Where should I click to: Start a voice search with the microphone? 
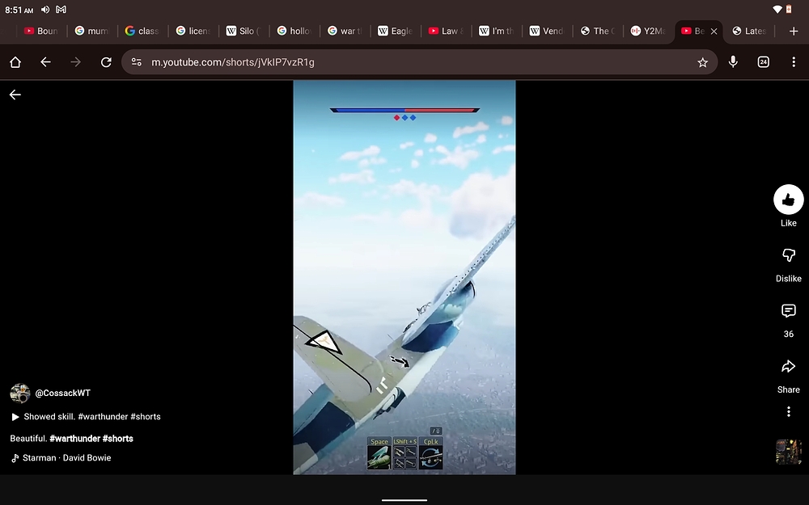point(733,61)
